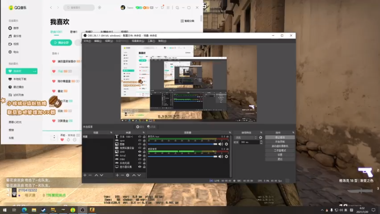Click the transition 时长 300 ms field
Screen dimensions: 380x214
point(249,142)
